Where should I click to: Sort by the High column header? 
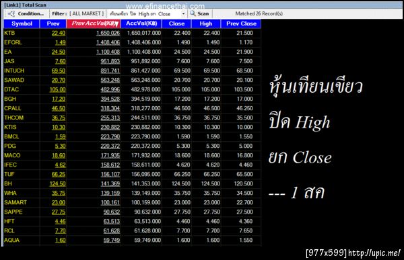pos(205,24)
